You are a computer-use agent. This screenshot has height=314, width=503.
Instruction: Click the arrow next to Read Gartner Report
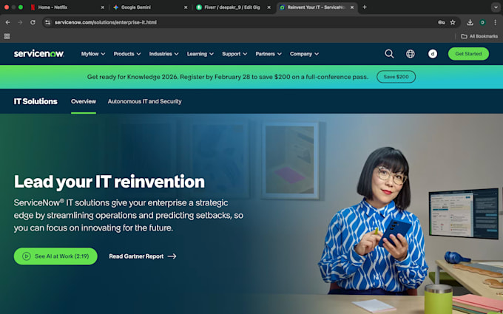pyautogui.click(x=172, y=256)
